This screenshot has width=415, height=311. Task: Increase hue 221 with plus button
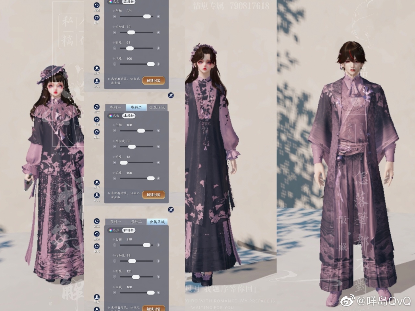pyautogui.click(x=158, y=17)
